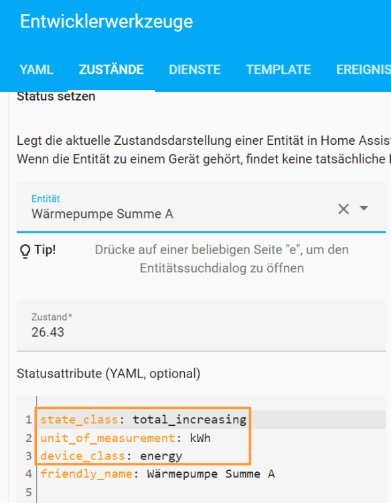The height and width of the screenshot is (503, 391).
Task: Place cursor on the device_class line
Action: [x=212, y=456]
